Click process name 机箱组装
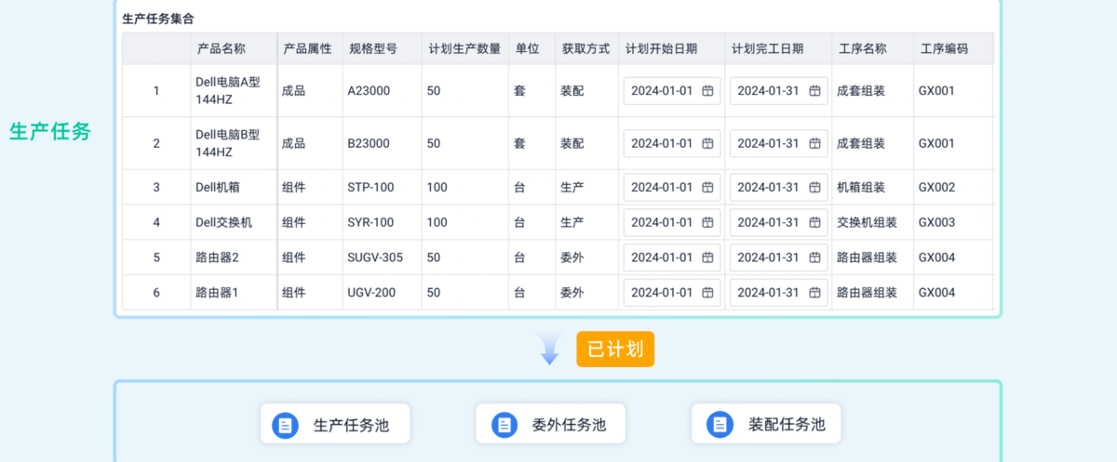The height and width of the screenshot is (462, 1117). pyautogui.click(x=861, y=187)
